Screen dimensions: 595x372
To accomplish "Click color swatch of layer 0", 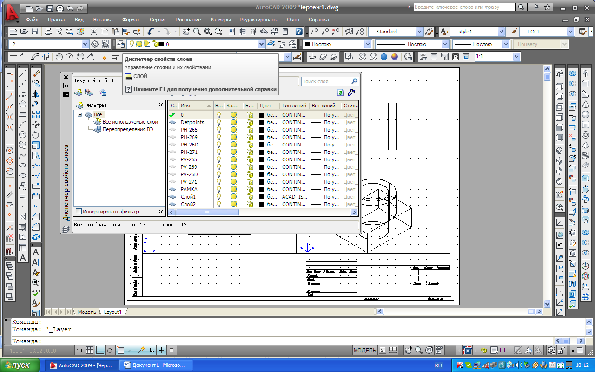I will click(x=261, y=115).
